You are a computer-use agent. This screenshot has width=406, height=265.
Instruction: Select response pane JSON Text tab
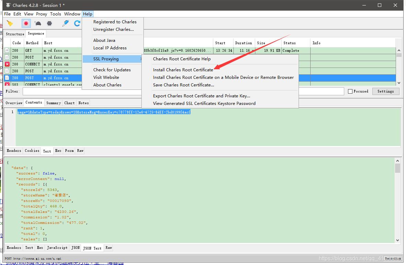[x=92, y=248]
